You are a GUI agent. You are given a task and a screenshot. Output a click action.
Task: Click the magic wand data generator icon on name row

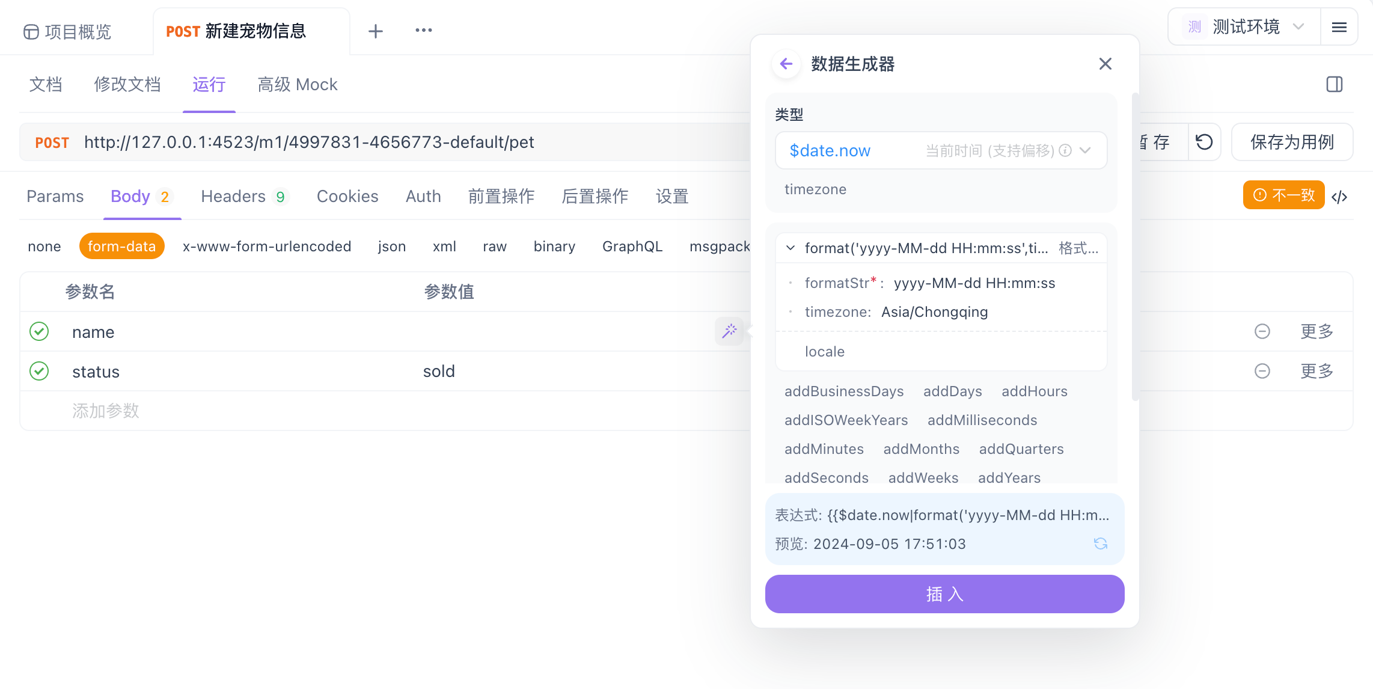(729, 331)
